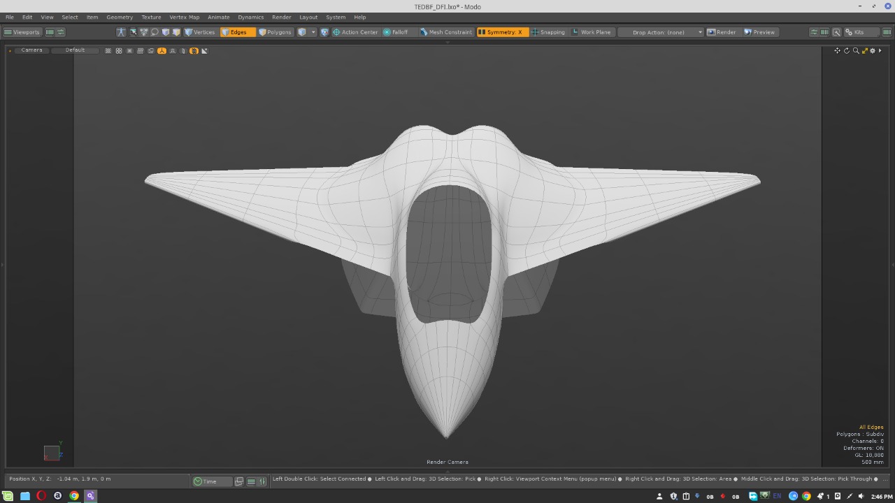
Task: Choose the lasso selection icon
Action: point(155,32)
